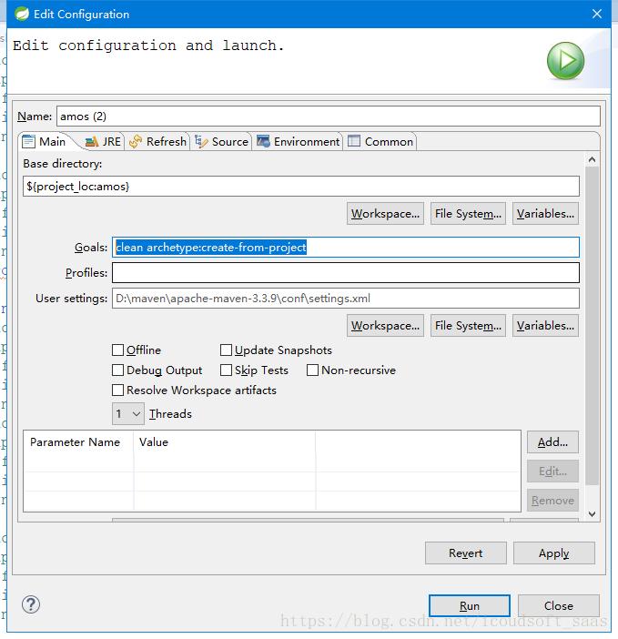Viewport: 618px width, 639px height.
Task: Switch to the JRE tab
Action: point(103,141)
